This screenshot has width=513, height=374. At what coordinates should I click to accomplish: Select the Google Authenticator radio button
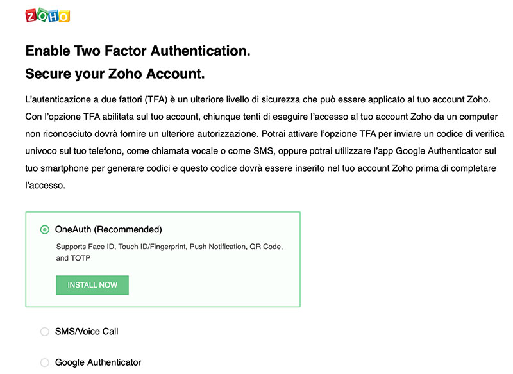coord(45,362)
